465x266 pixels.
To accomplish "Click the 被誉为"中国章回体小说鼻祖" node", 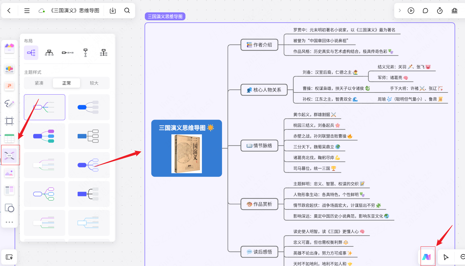I will tap(321, 41).
